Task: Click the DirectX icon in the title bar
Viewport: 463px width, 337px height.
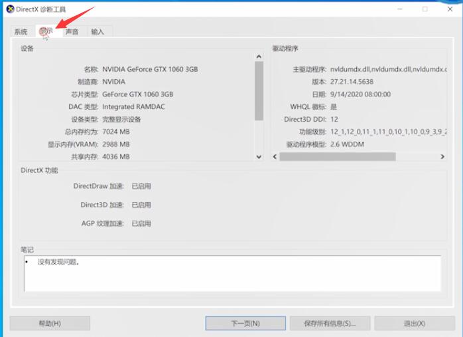Action: click(x=11, y=9)
